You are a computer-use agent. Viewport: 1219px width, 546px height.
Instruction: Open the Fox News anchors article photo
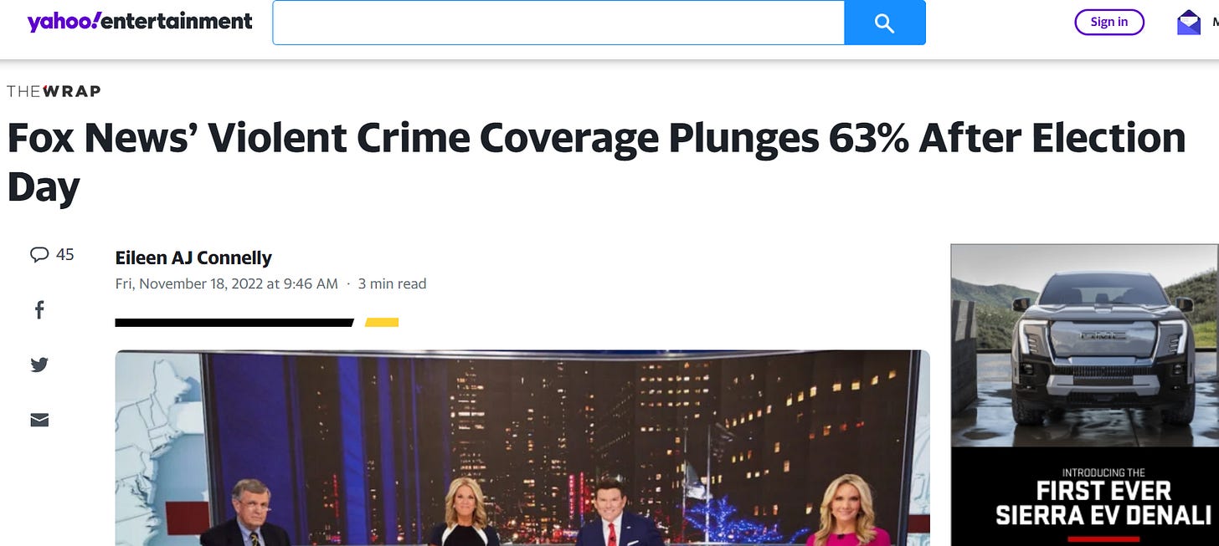pyautogui.click(x=522, y=448)
